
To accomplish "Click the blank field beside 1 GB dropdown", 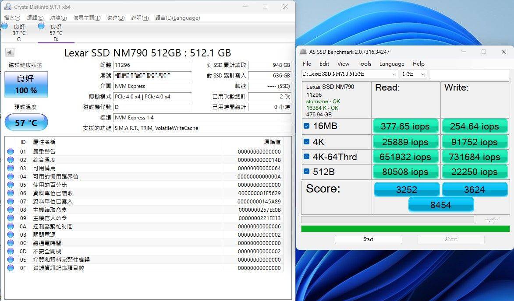I will (470, 74).
